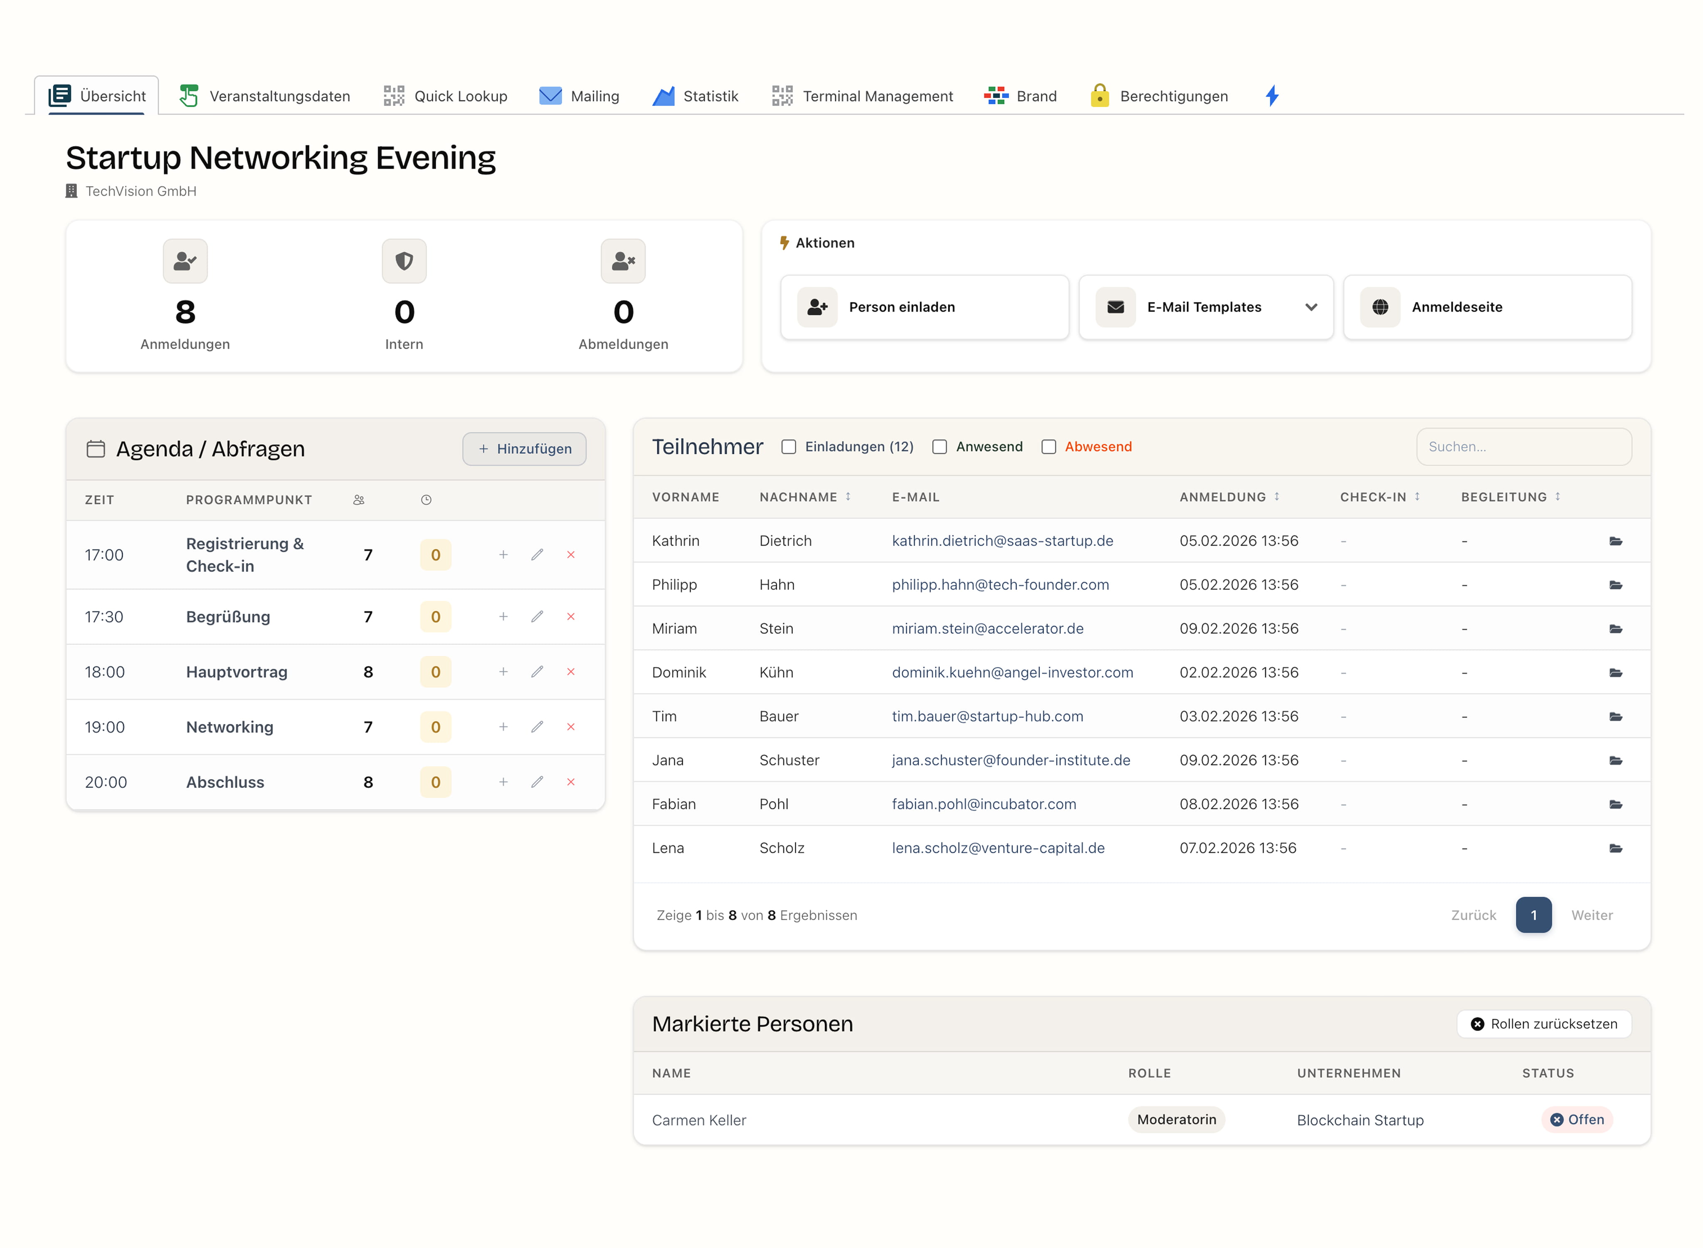Edit the Networking agenda item
The height and width of the screenshot is (1248, 1703).
coord(537,727)
